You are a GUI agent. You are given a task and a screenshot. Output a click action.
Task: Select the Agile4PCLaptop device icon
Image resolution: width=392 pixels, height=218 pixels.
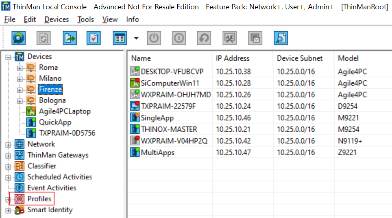tap(31, 111)
